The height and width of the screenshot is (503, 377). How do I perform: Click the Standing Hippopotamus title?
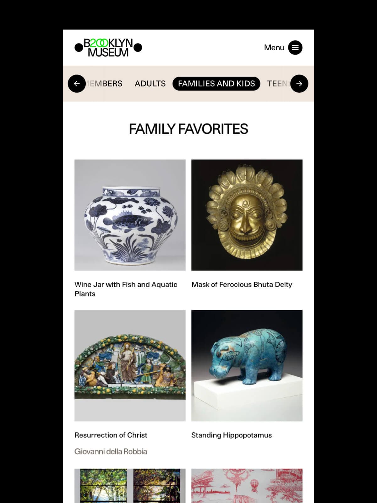coord(231,435)
